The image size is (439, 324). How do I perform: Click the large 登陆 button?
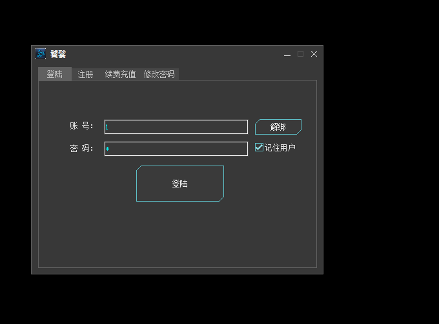(x=180, y=184)
